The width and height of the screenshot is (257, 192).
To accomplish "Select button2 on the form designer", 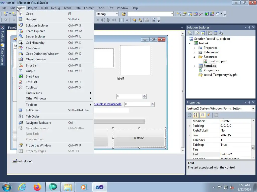I will (x=139, y=138).
